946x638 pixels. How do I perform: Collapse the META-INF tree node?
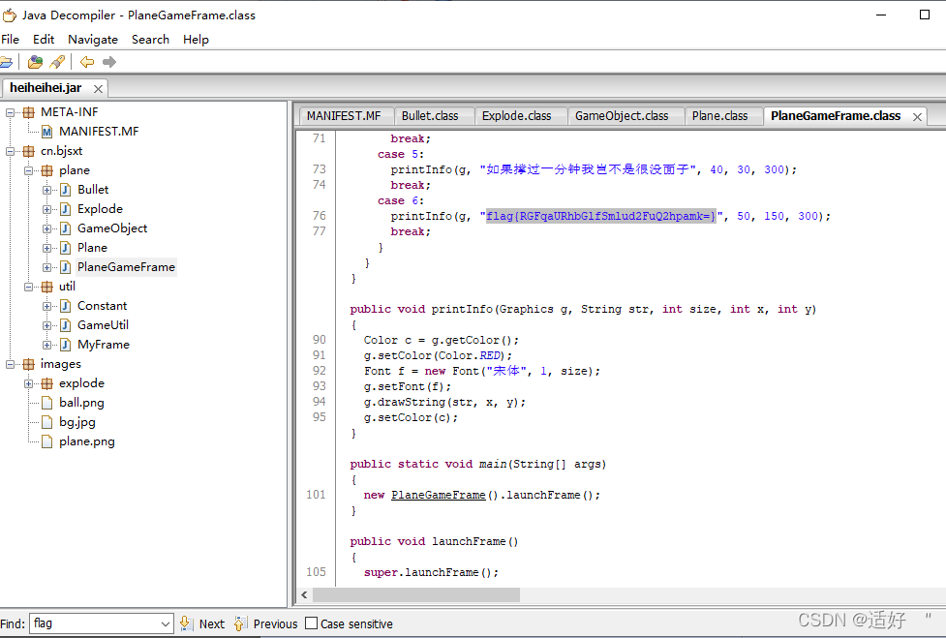[11, 112]
